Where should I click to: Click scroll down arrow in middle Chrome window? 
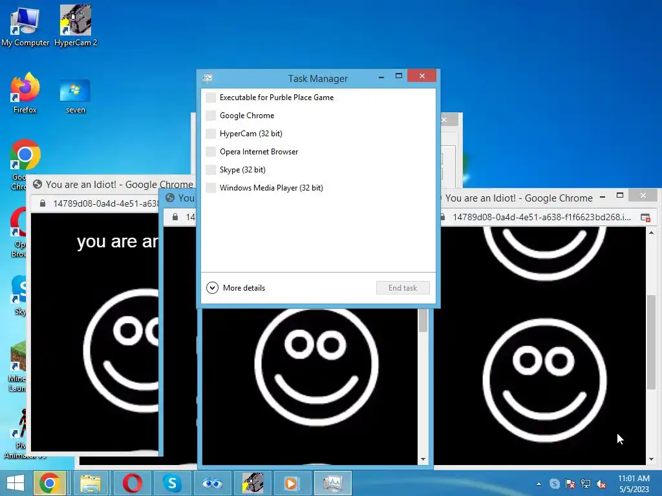[x=423, y=459]
